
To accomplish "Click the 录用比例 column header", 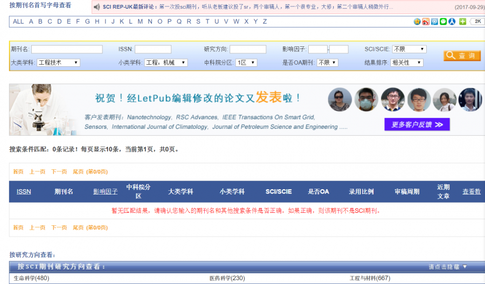I will click(x=361, y=191).
